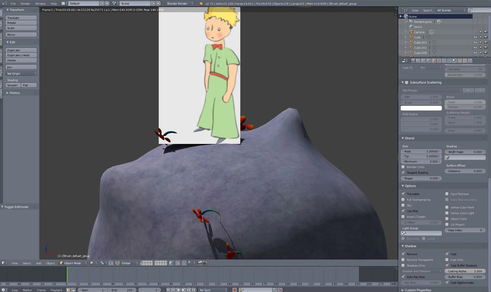Jump to the timeline start frame
491x292 pixels.
(168, 290)
